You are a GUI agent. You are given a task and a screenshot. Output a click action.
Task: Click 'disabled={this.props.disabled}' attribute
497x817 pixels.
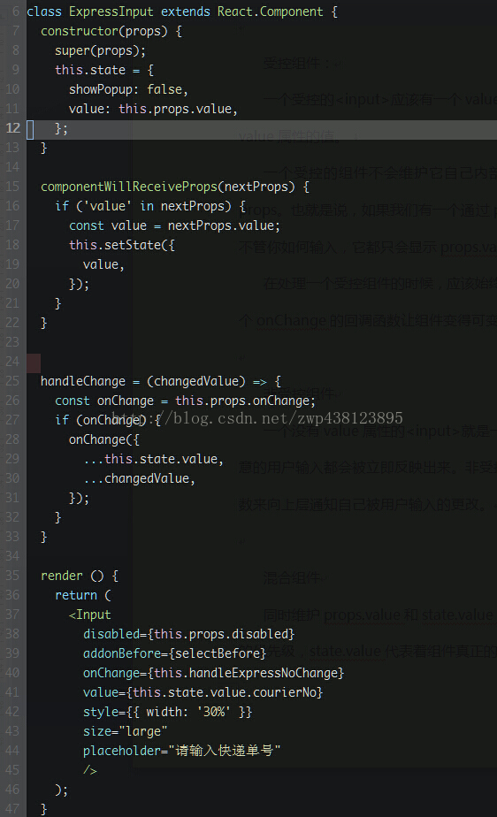point(188,634)
